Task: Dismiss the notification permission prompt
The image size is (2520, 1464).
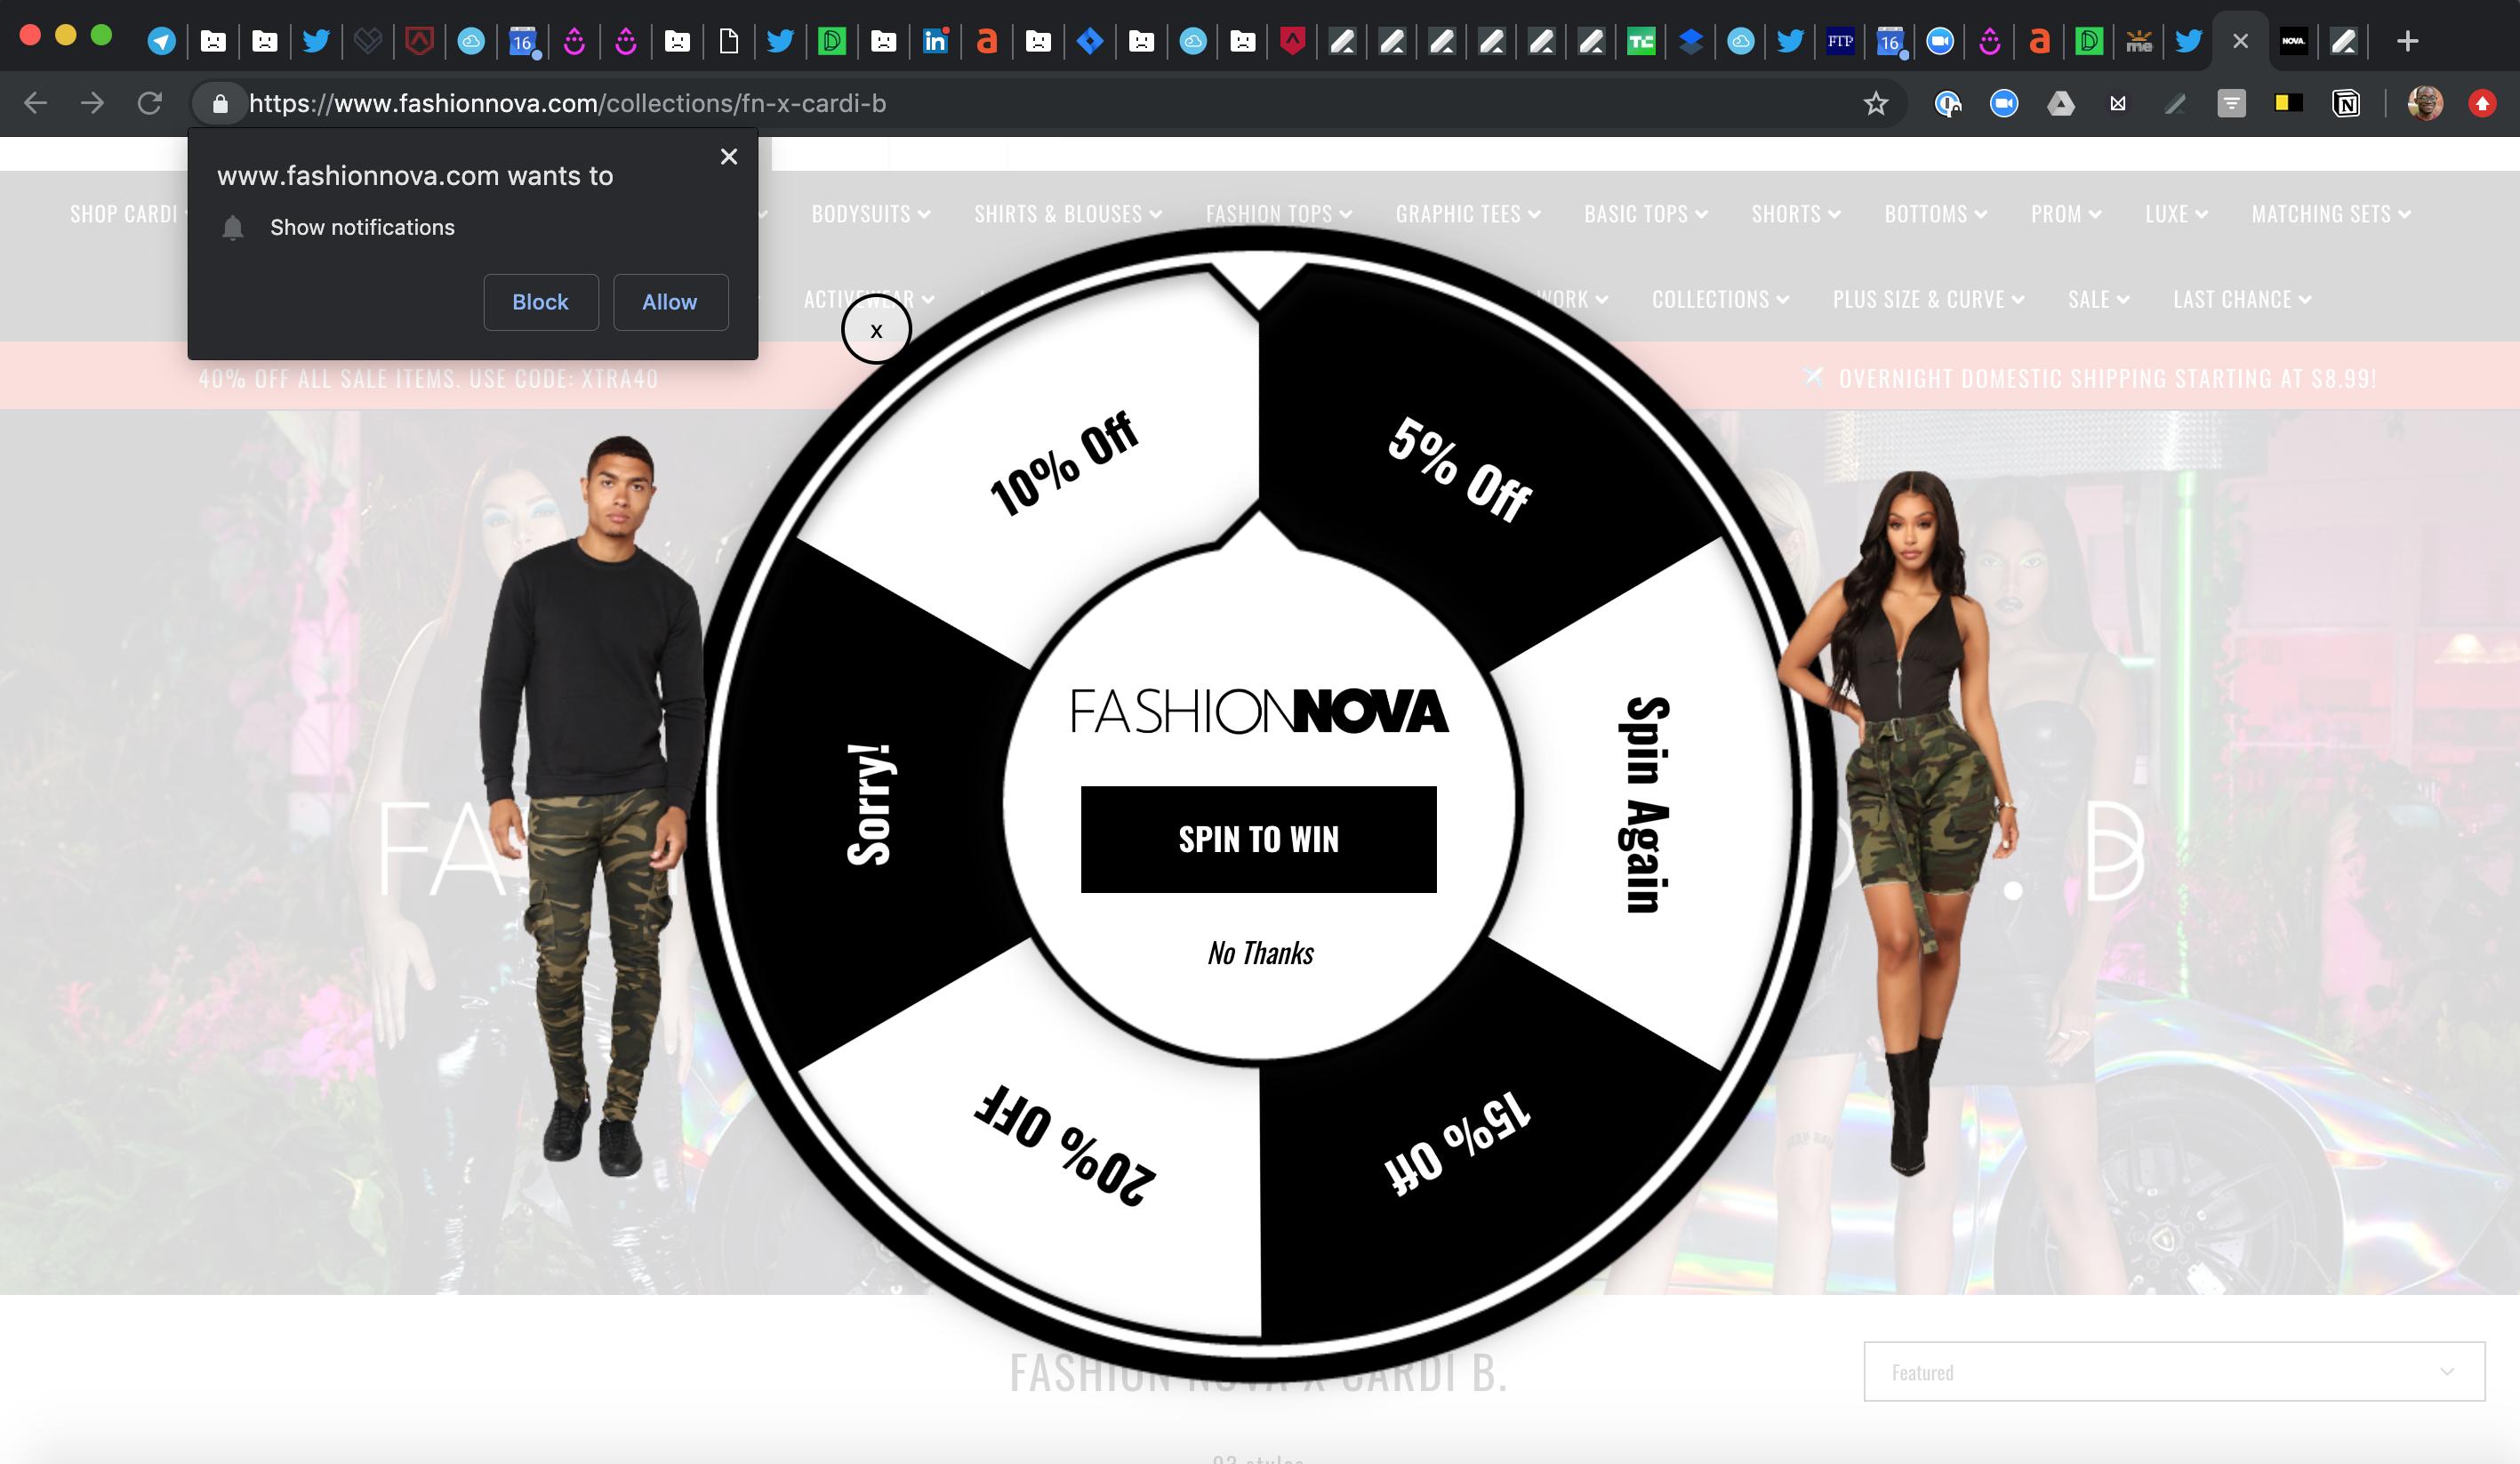Action: [x=729, y=157]
